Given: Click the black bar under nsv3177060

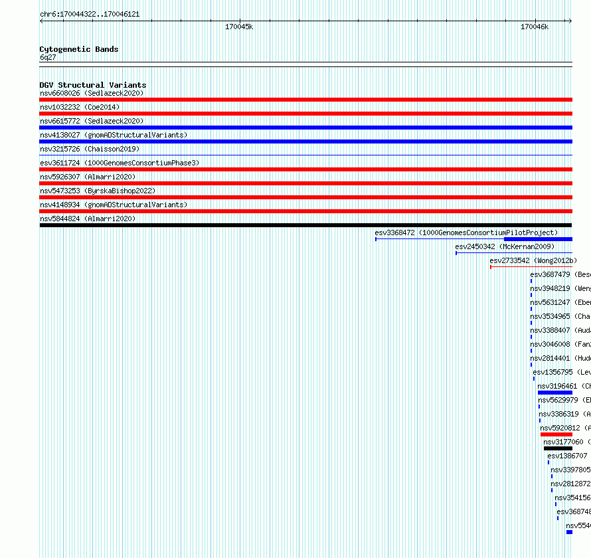Looking at the screenshot, I should pyautogui.click(x=558, y=448).
